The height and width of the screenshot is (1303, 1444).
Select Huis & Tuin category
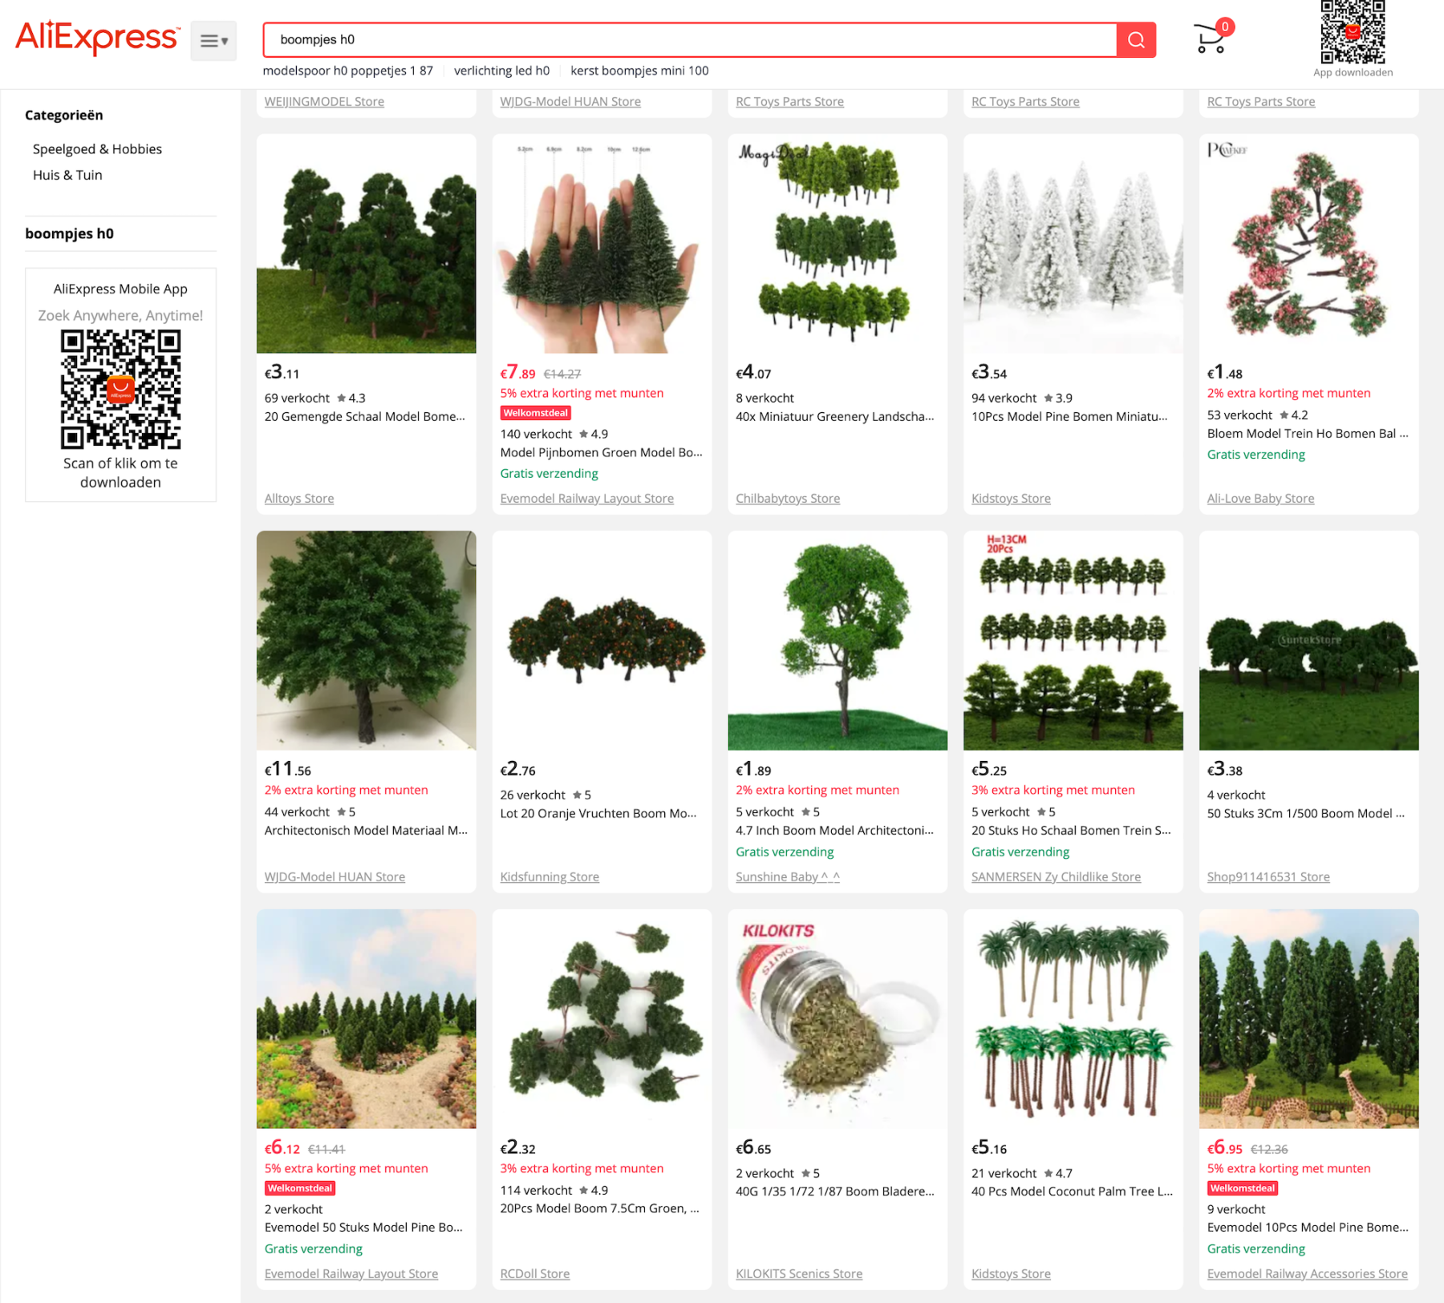pyautogui.click(x=67, y=175)
